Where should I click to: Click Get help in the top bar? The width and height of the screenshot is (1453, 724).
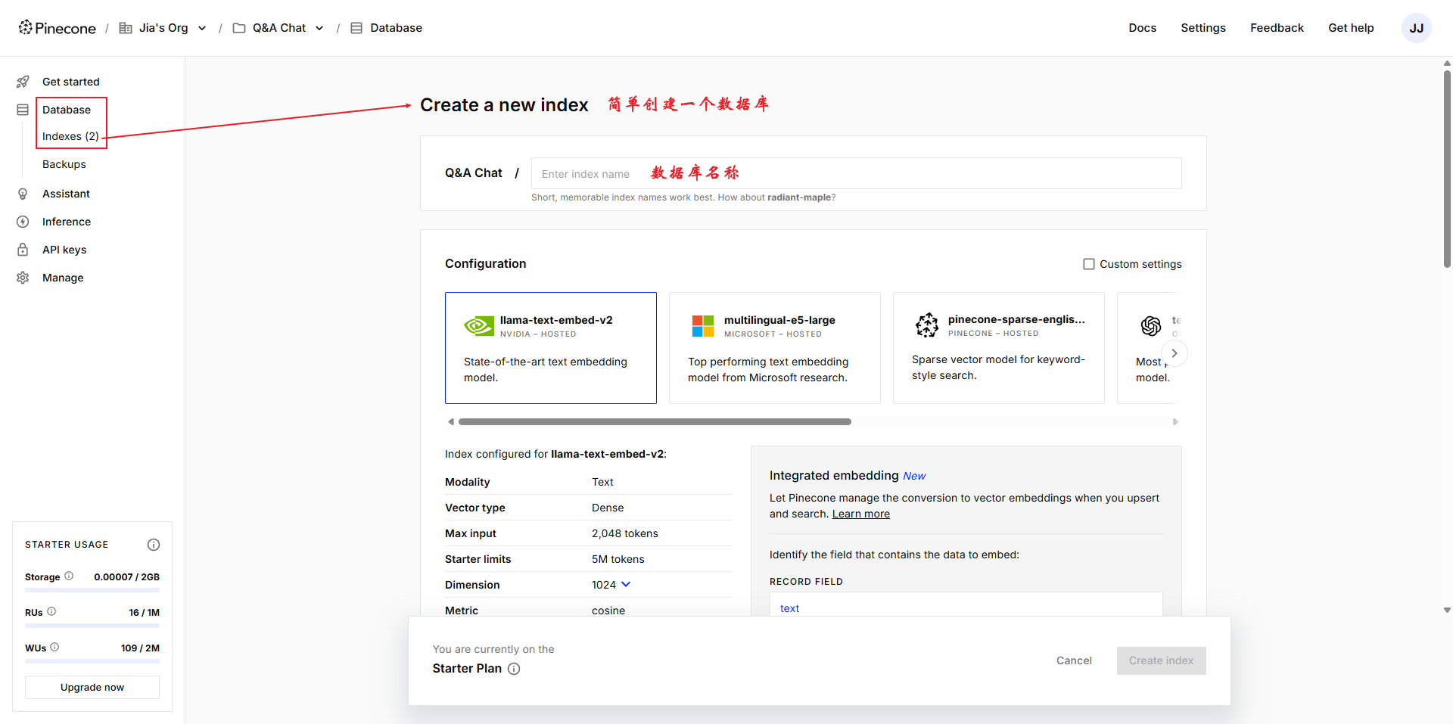tap(1351, 28)
